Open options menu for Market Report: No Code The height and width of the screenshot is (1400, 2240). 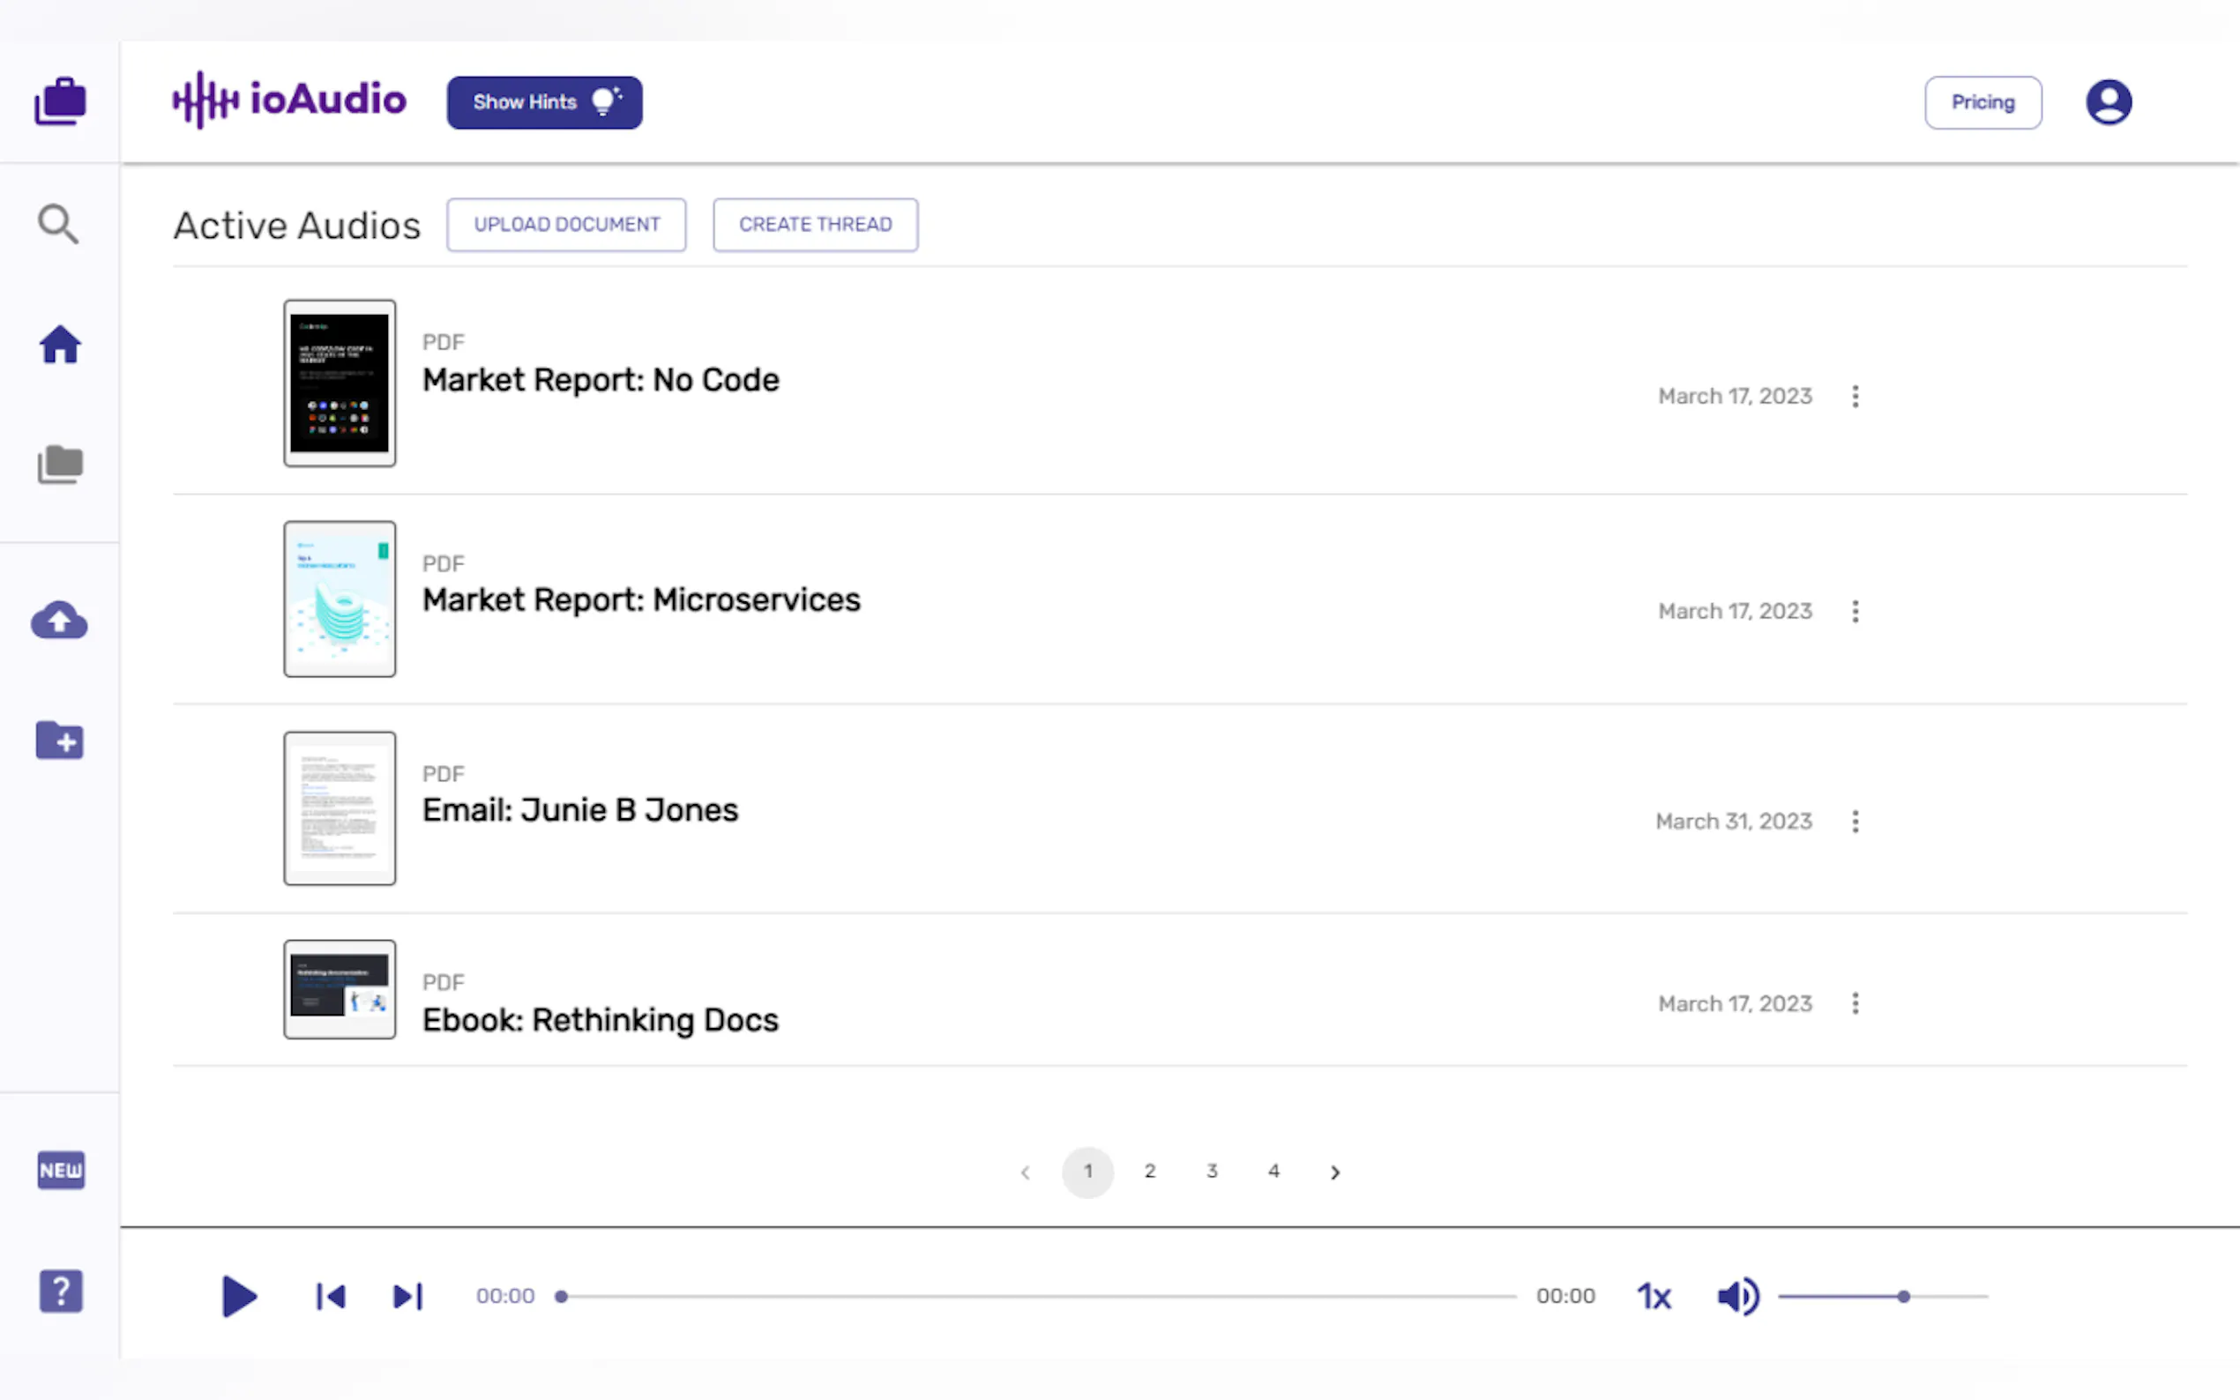click(1855, 397)
